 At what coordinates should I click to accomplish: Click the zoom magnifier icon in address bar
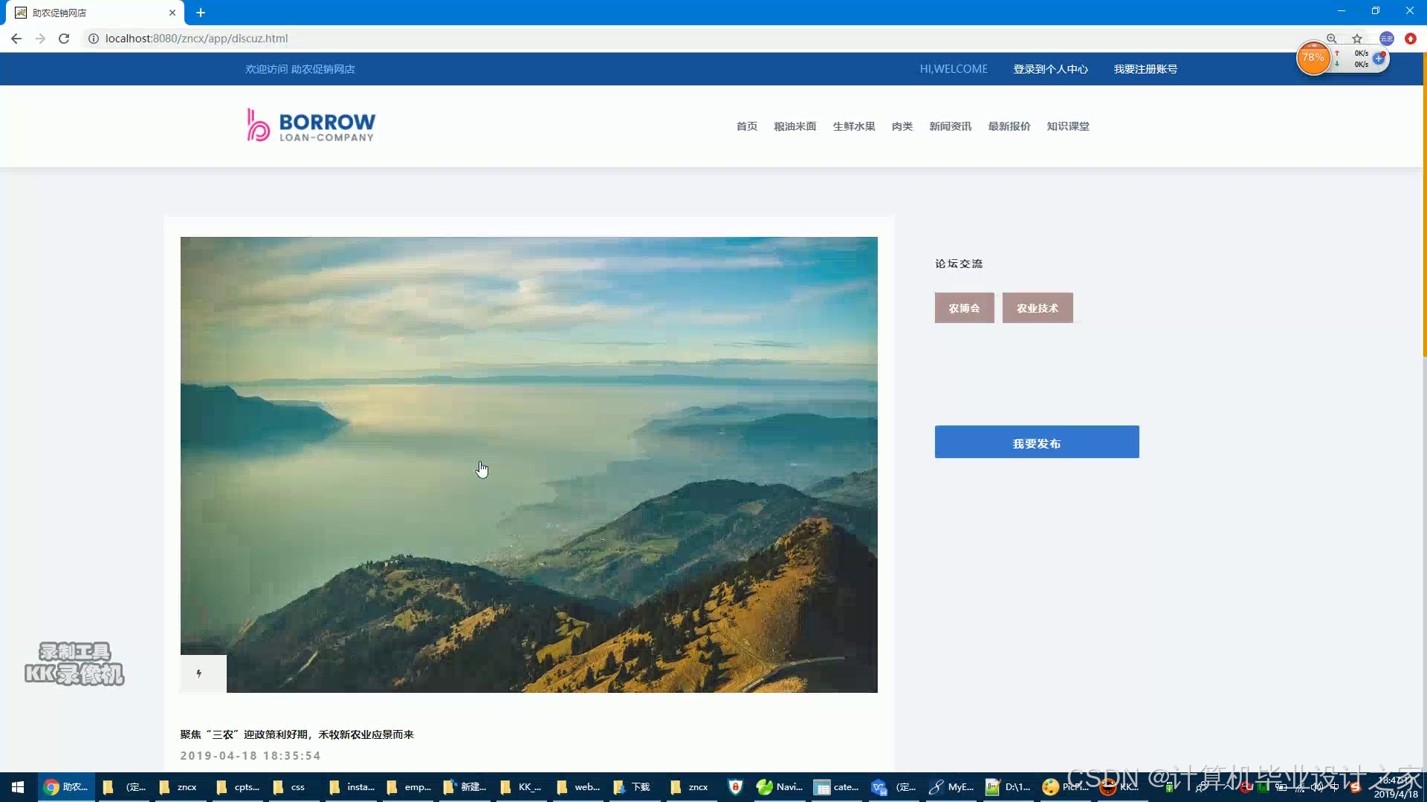[x=1332, y=39]
